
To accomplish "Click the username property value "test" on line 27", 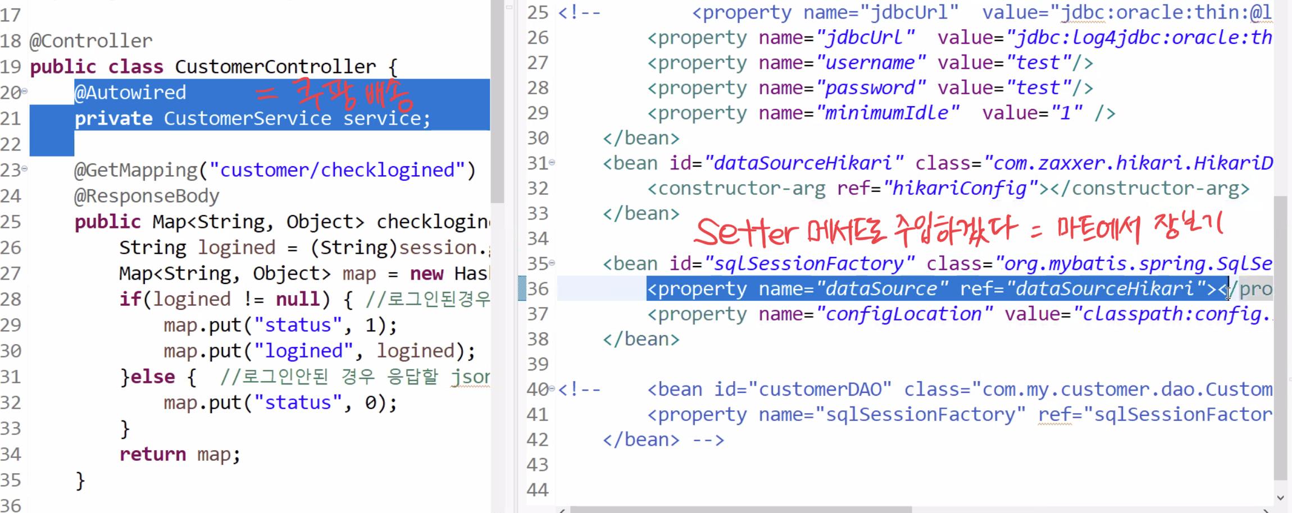I will pos(1039,63).
